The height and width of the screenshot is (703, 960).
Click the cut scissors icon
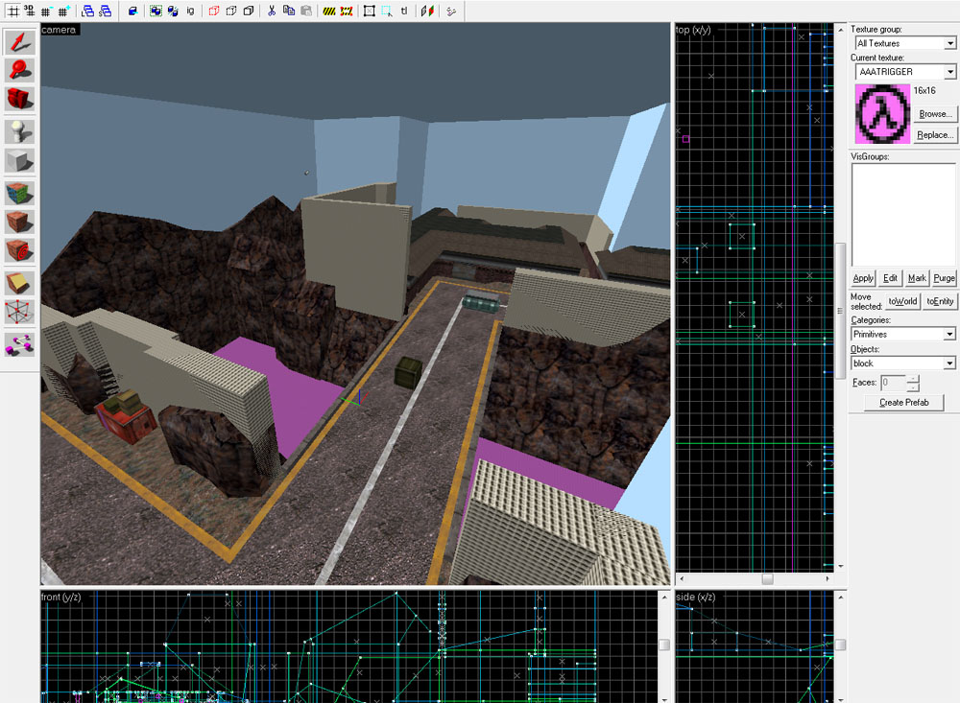272,11
